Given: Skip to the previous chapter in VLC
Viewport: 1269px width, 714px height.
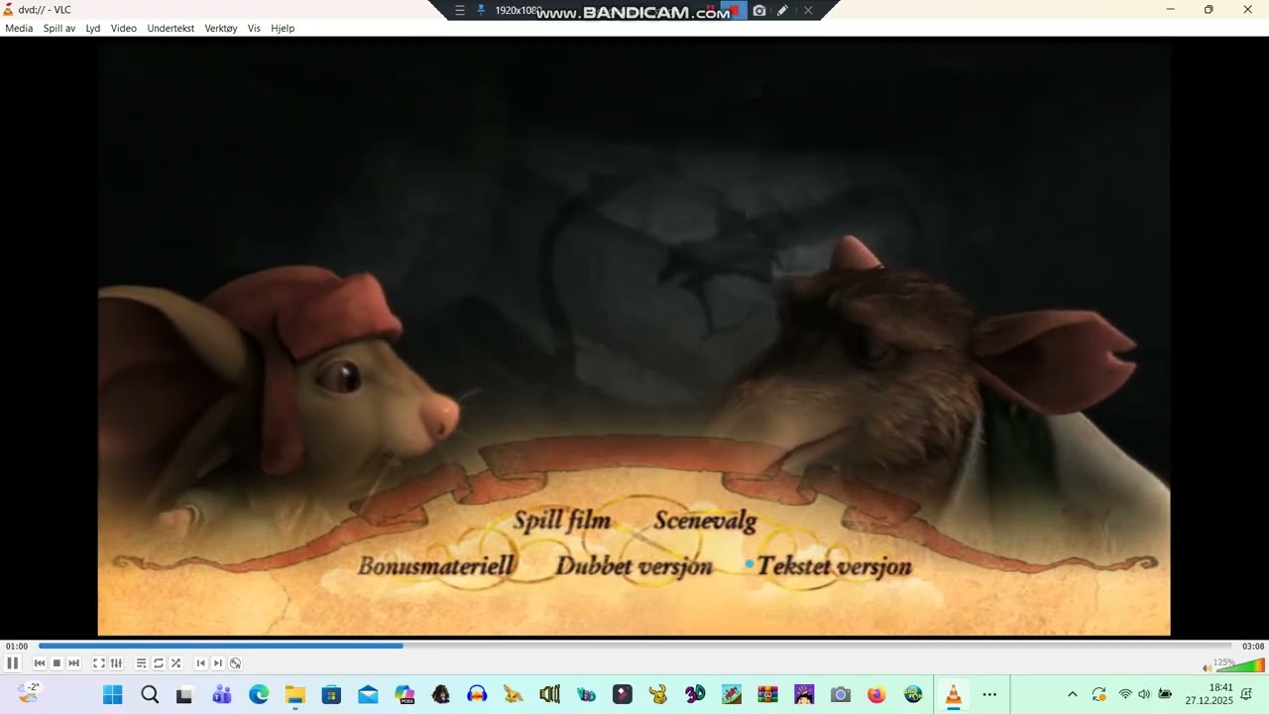Looking at the screenshot, I should point(40,663).
